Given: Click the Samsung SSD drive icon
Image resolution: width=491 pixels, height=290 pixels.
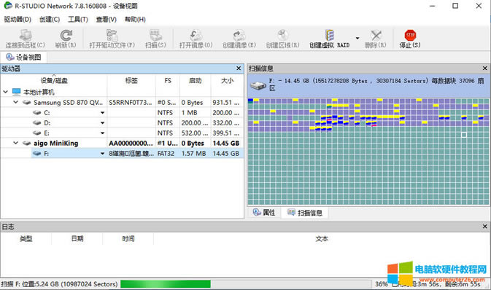Looking at the screenshot, I should [x=26, y=102].
